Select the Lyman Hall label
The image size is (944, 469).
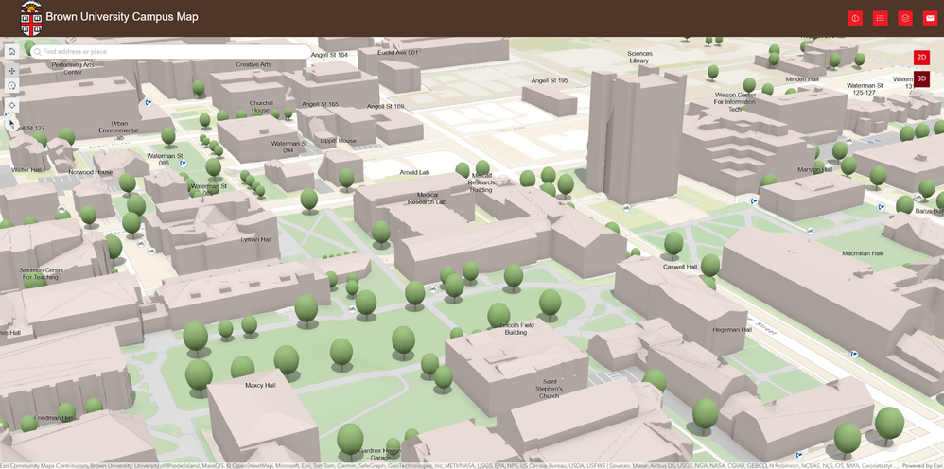pyautogui.click(x=256, y=239)
